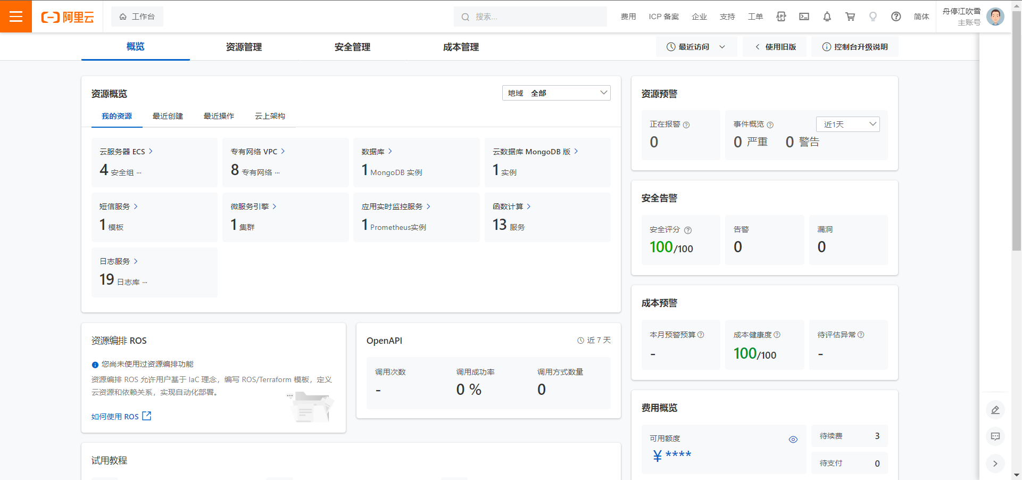This screenshot has width=1022, height=480.
Task: Switch to the 成本管理 tab
Action: pyautogui.click(x=461, y=47)
